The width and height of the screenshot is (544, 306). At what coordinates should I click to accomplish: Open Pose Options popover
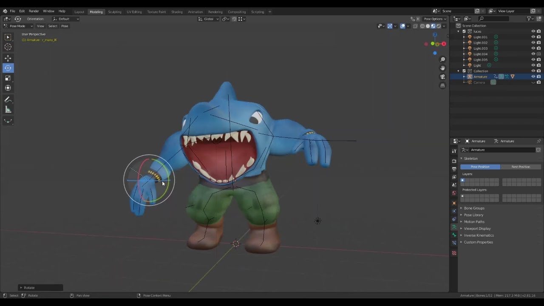(435, 19)
